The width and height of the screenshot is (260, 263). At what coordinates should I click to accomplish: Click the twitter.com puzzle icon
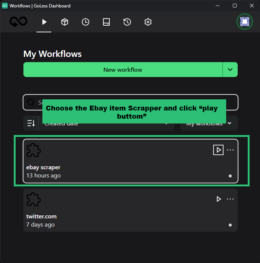pyautogui.click(x=33, y=199)
